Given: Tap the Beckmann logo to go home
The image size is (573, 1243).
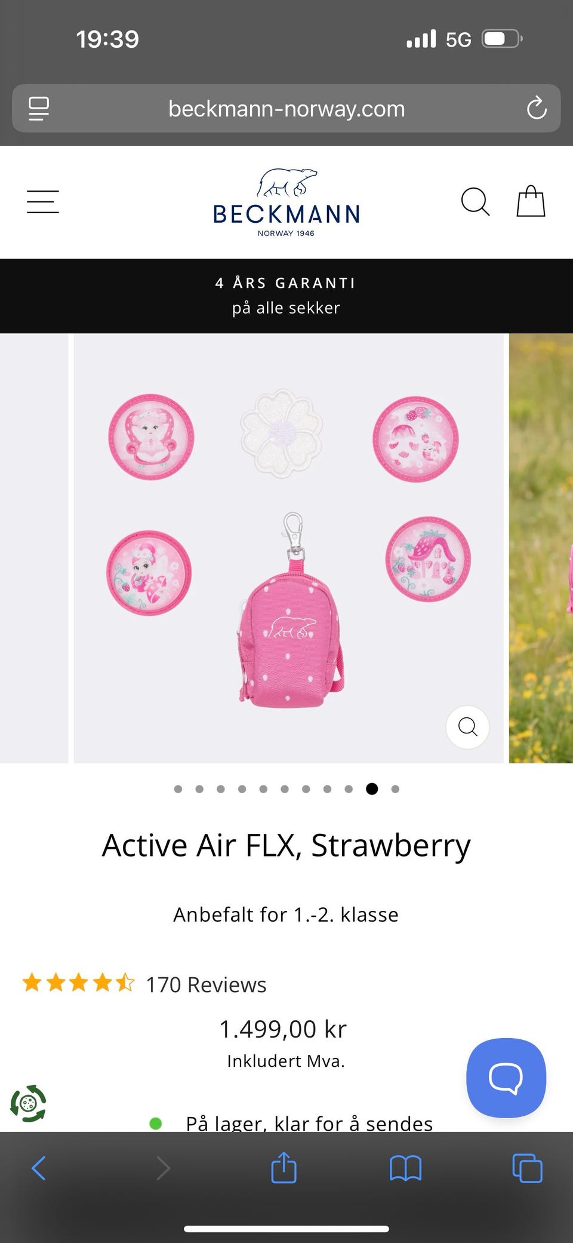Looking at the screenshot, I should pyautogui.click(x=286, y=202).
